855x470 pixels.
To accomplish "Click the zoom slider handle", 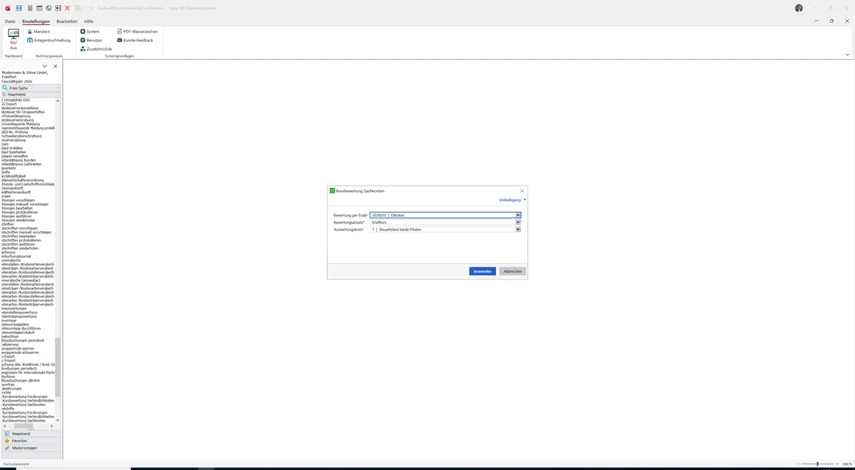I will tap(817, 464).
